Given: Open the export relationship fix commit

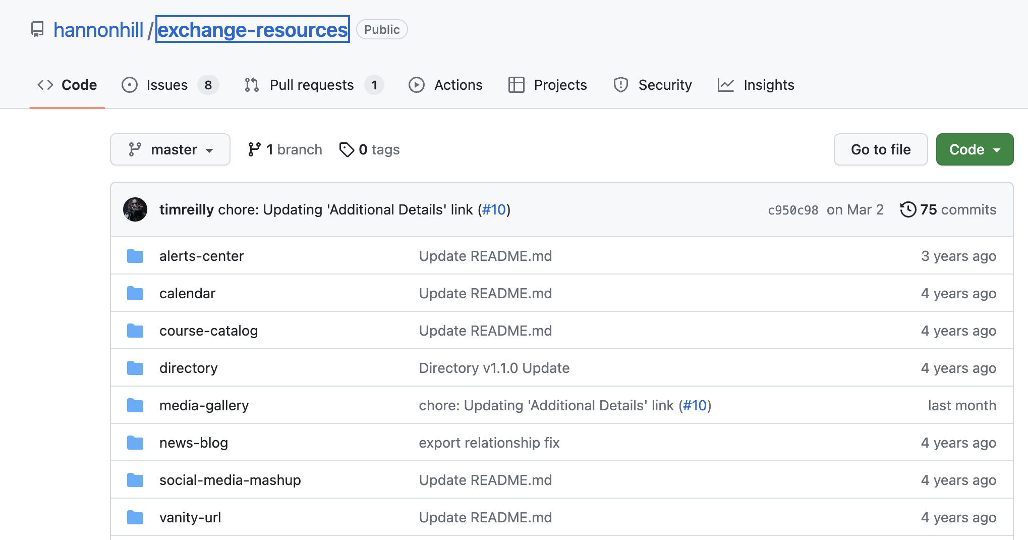Looking at the screenshot, I should [489, 443].
